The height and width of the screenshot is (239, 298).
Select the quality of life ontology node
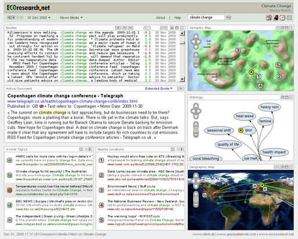[228, 145]
